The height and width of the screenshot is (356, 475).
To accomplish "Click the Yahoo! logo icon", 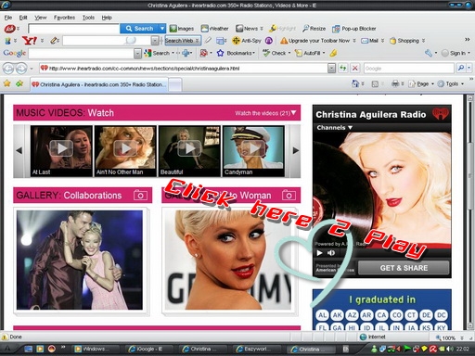I will tap(30, 41).
